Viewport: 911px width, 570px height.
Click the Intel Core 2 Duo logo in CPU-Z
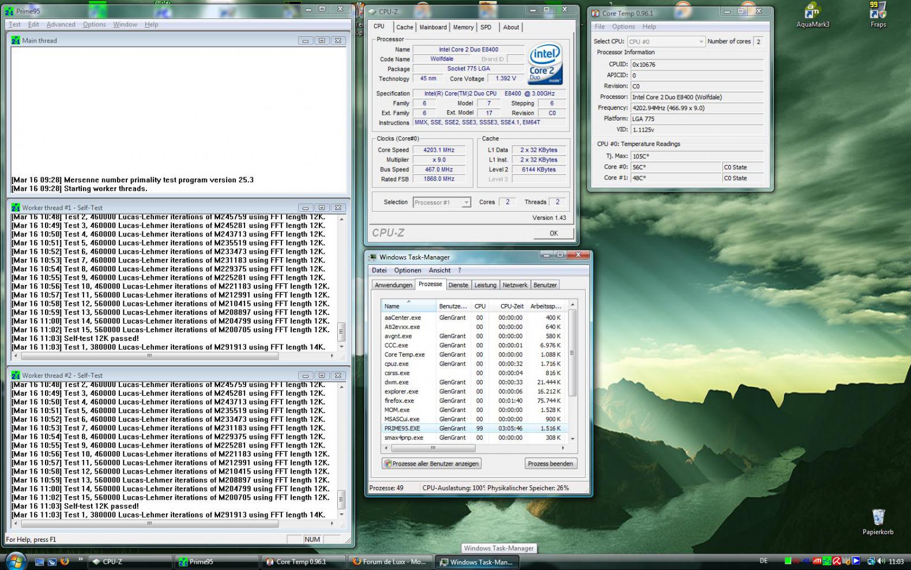(x=545, y=63)
